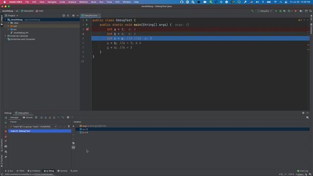Click the locate target icon in Project panel
The height and width of the screenshot is (176, 313).
pyautogui.click(x=64, y=16)
